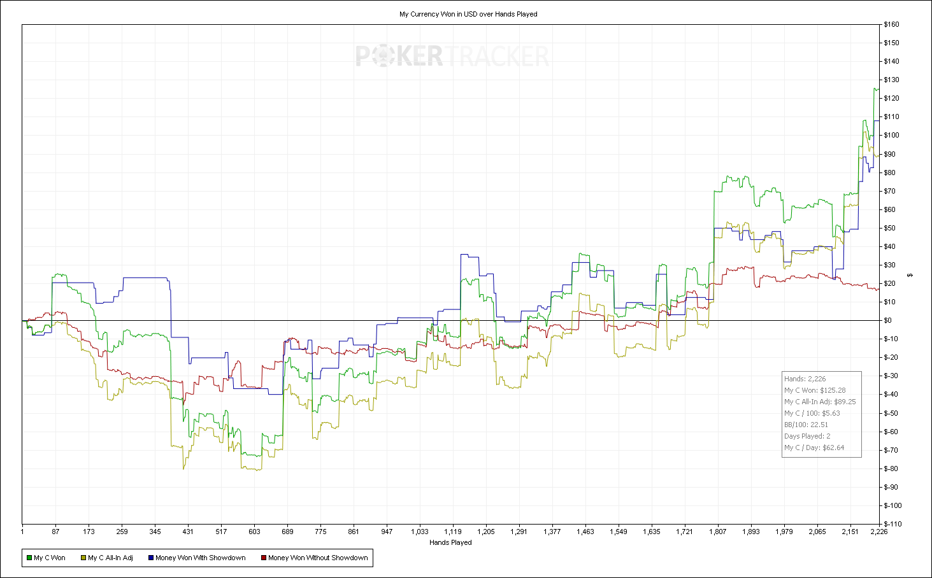Screen dimensions: 932x578
Task: Click the red Money Won Without Showdown swatch
Action: tap(264, 558)
